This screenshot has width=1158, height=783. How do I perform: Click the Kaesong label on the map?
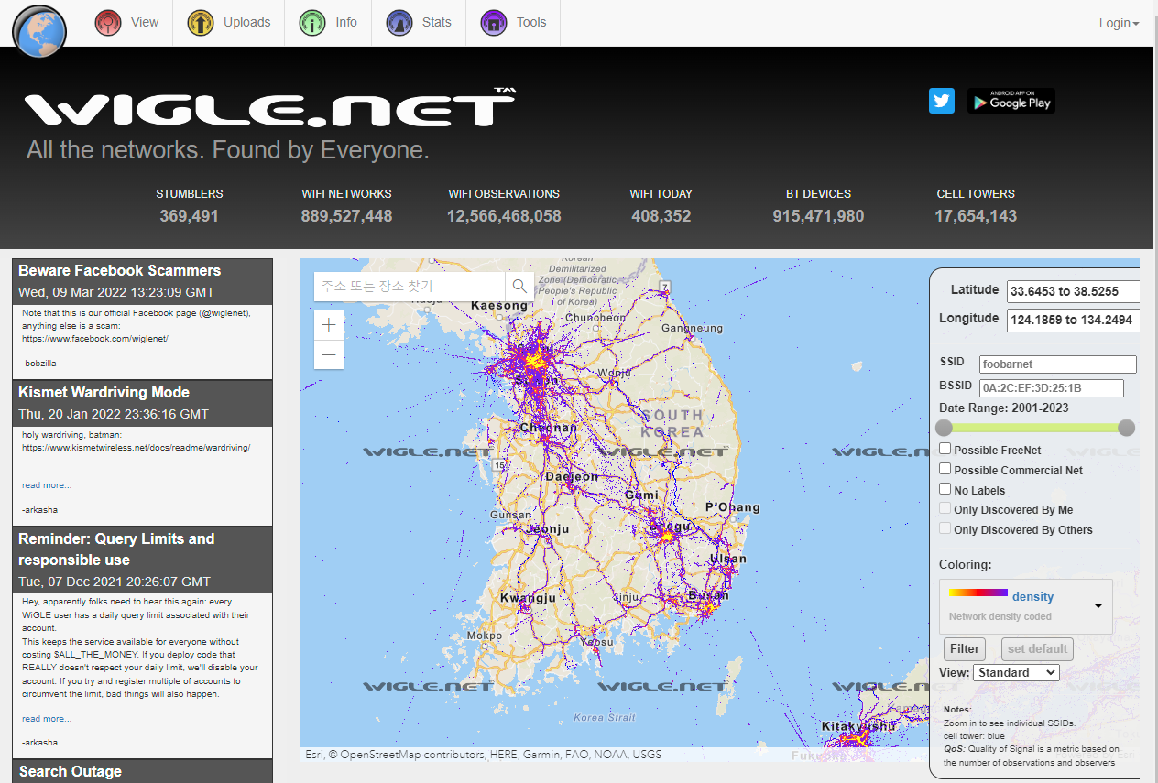[499, 305]
